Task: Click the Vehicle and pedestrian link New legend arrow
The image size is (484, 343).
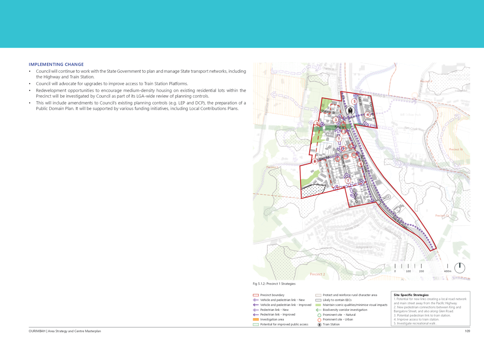Action: coord(255,300)
